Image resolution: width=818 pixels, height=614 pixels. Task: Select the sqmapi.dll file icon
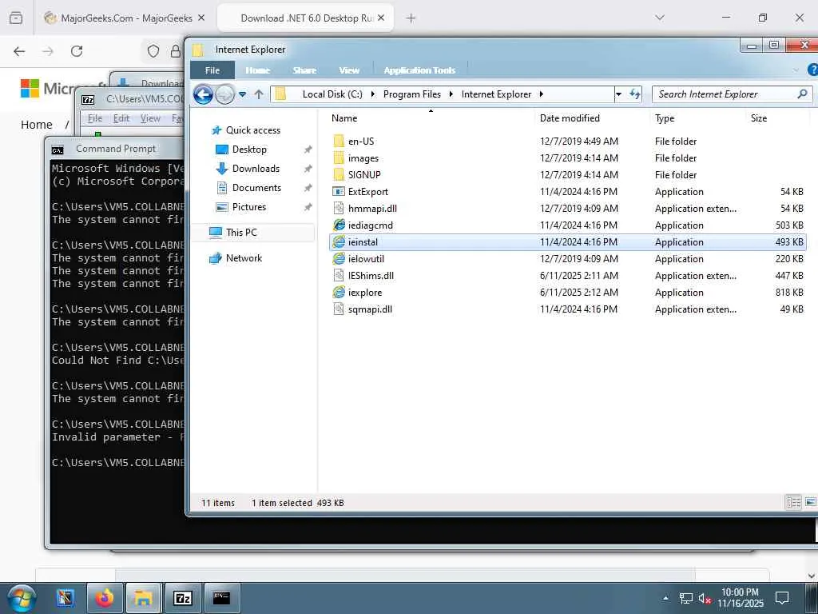pos(339,309)
